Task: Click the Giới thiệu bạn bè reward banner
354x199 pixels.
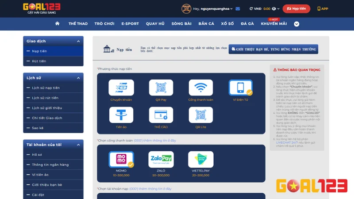Action: tap(273, 49)
